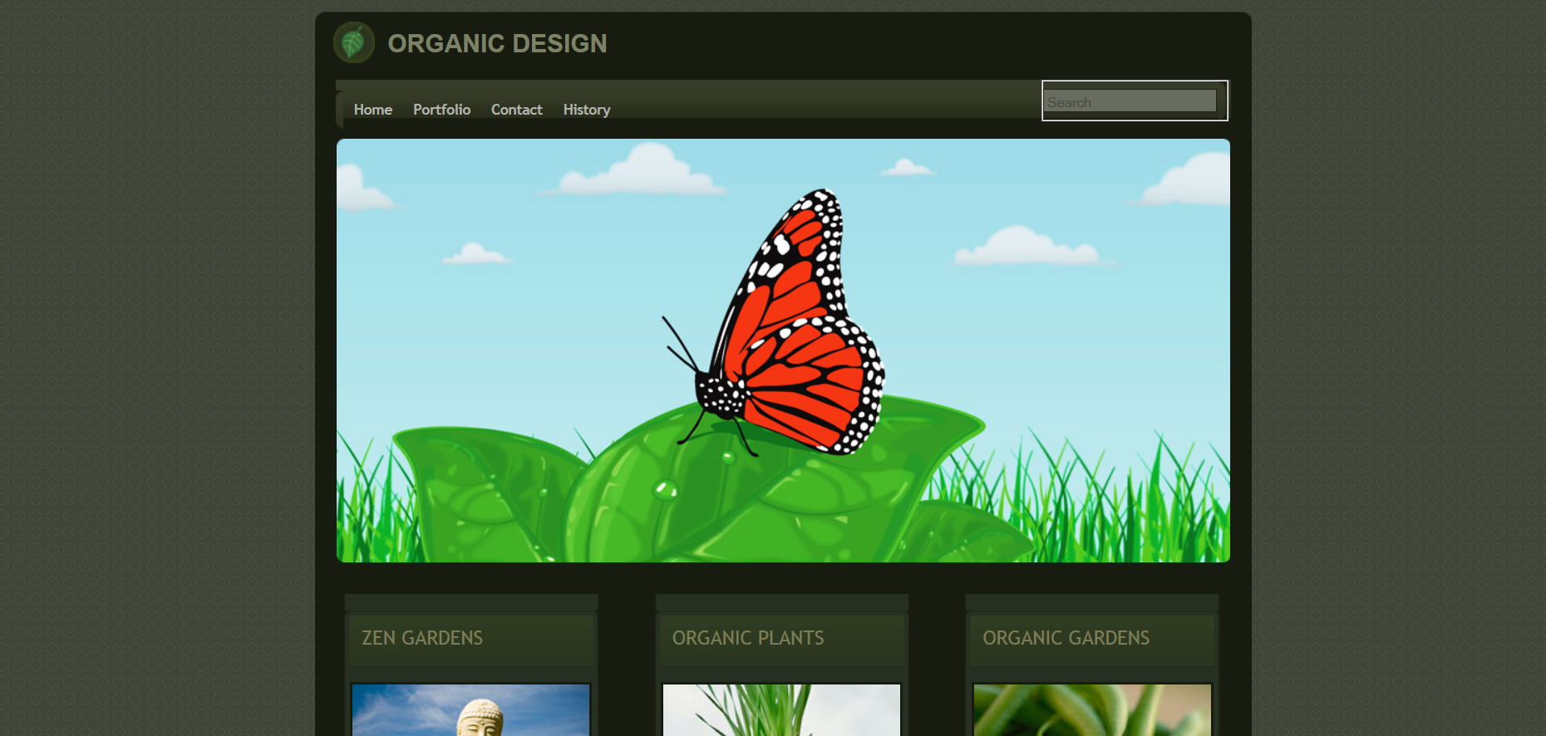Click the Buddha statue thumbnail
This screenshot has height=736, width=1546.
470,711
